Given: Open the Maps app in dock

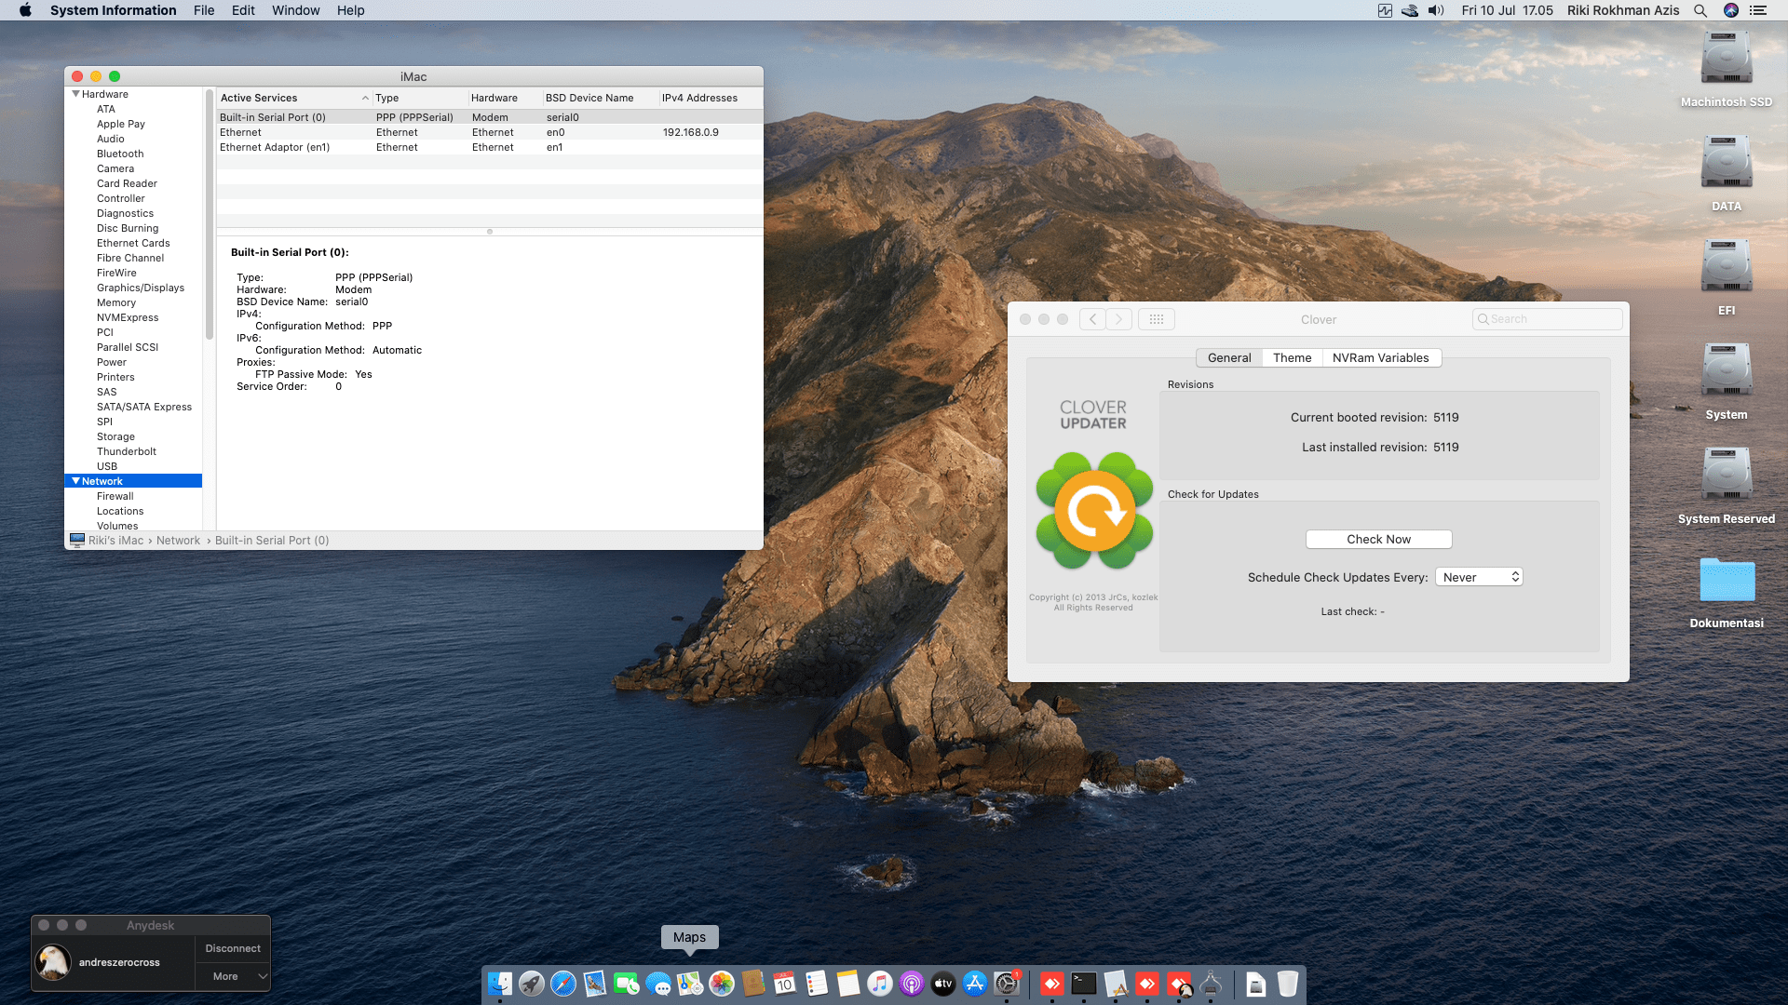Looking at the screenshot, I should [690, 984].
